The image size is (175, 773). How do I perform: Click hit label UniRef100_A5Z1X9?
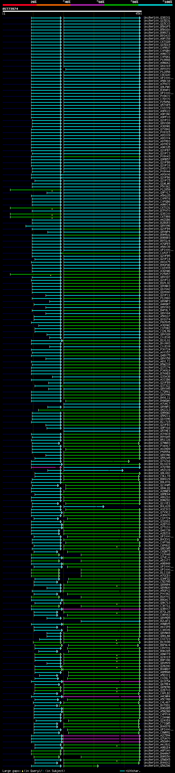pyautogui.click(x=157, y=470)
